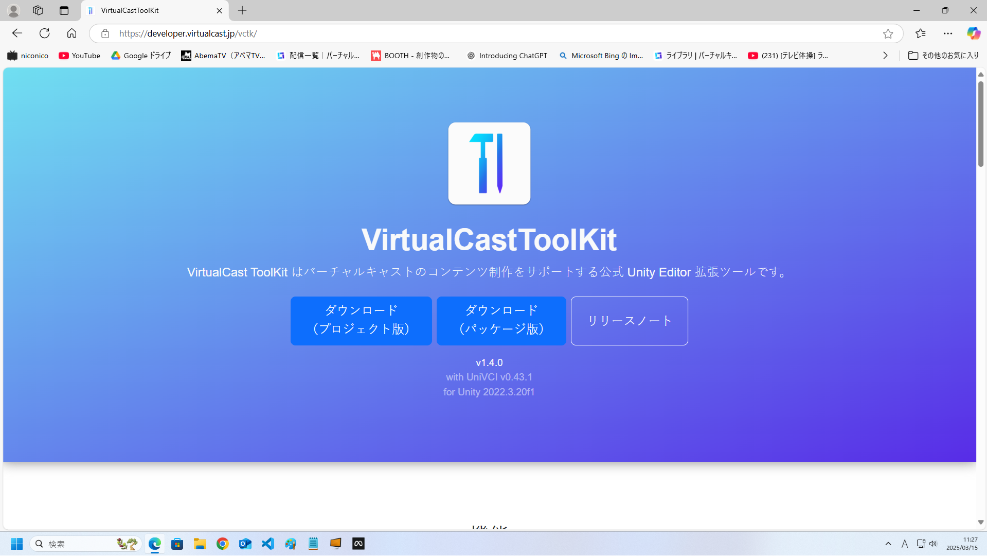Click the 'for Unity 2022.3.20f1' text

coord(489,392)
